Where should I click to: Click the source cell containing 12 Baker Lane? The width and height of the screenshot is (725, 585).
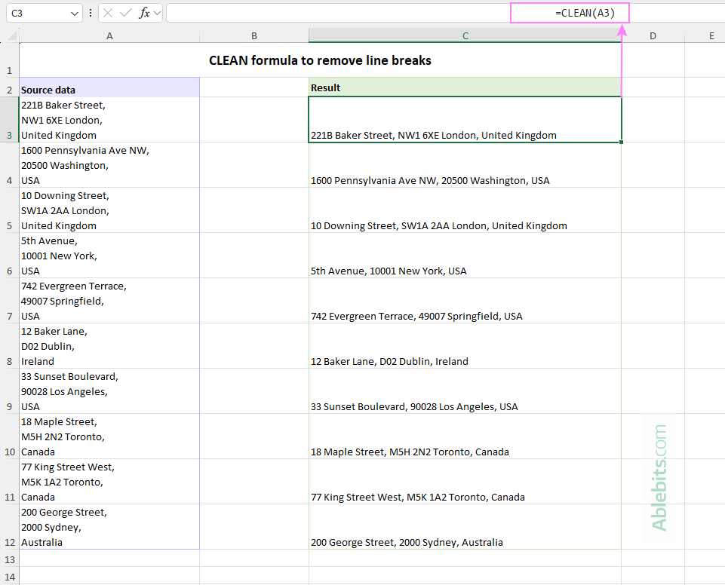pyautogui.click(x=109, y=346)
